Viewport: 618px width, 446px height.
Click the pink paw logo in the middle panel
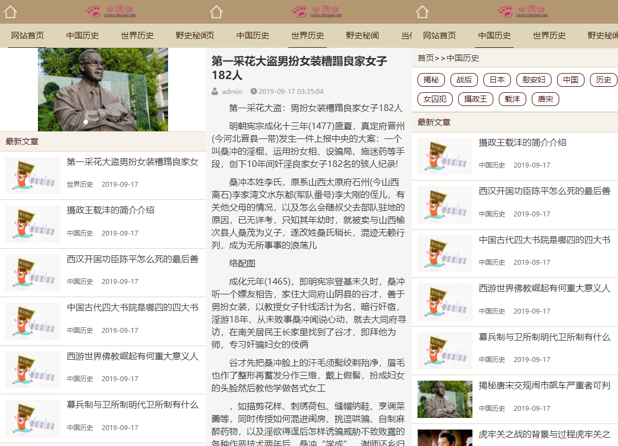[317, 12]
